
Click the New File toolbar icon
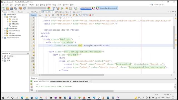(4, 8)
